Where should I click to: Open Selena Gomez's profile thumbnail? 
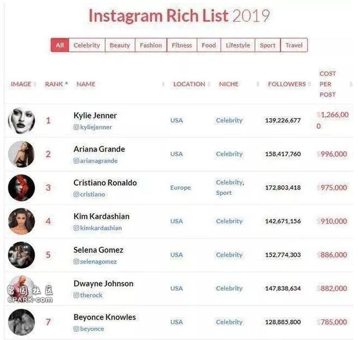[x=21, y=255]
